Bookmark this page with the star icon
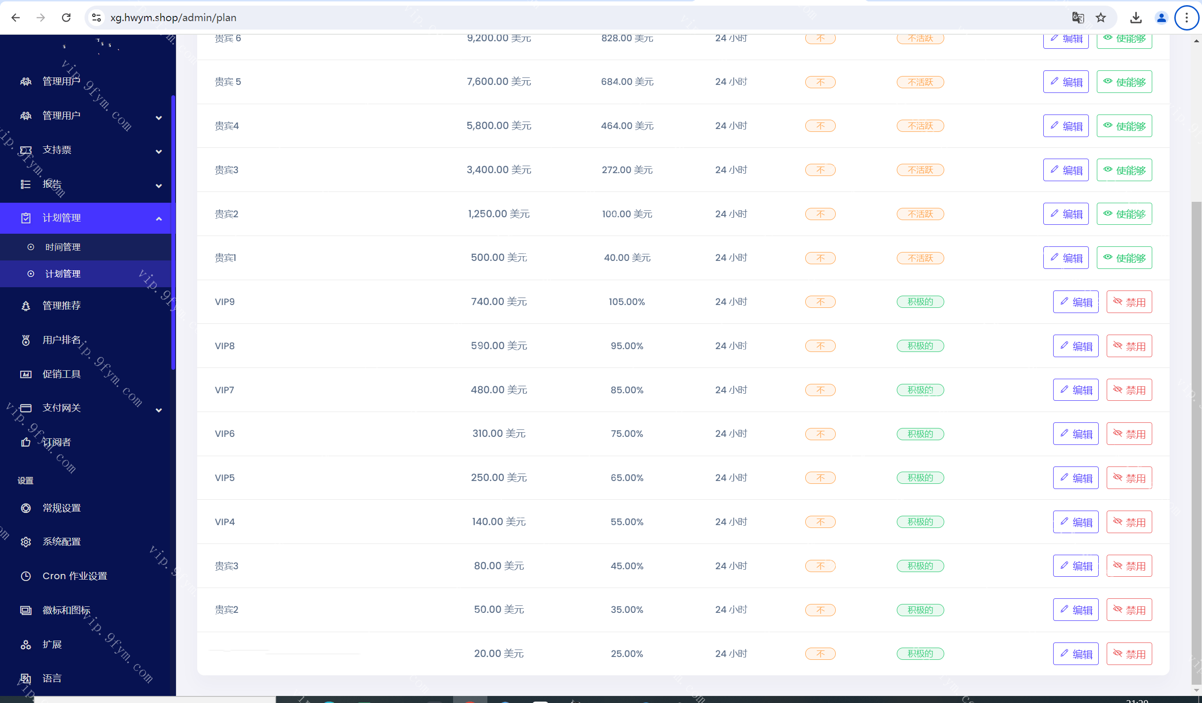 (x=1101, y=18)
